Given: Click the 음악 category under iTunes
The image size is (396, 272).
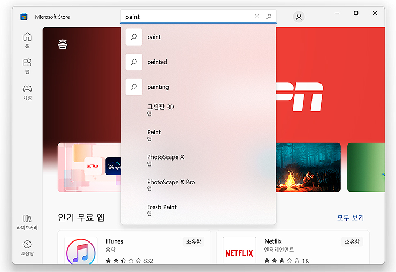Looking at the screenshot, I should [110, 250].
